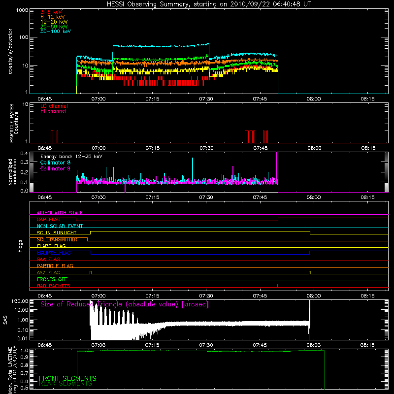Click the 'Normalized modulation' axis label

12,172
